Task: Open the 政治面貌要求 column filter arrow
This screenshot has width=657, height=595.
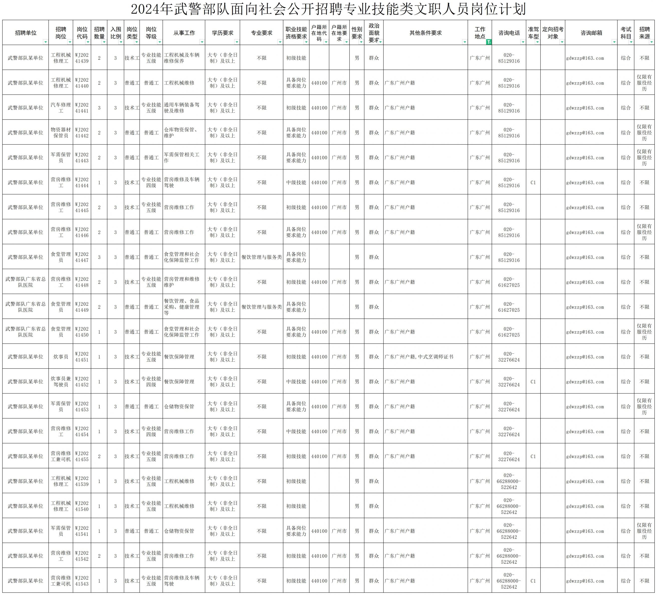Action: 380,42
